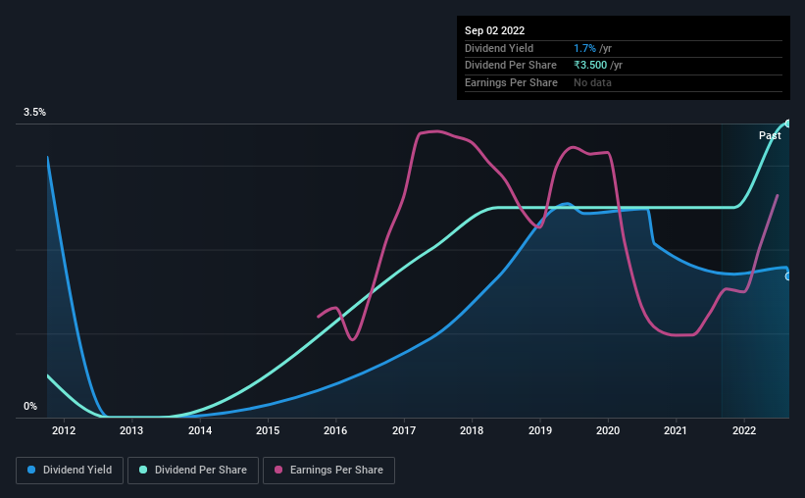The width and height of the screenshot is (805, 498).
Task: Click the ₹3.500 dividend per share value
Action: (x=590, y=66)
